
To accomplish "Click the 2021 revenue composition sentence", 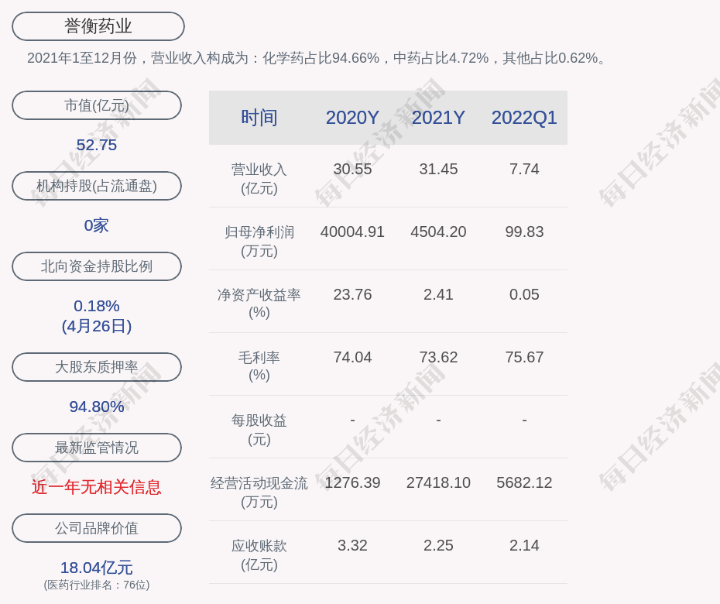I will pyautogui.click(x=317, y=58).
